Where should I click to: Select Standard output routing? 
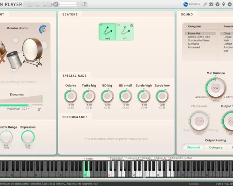193,147
